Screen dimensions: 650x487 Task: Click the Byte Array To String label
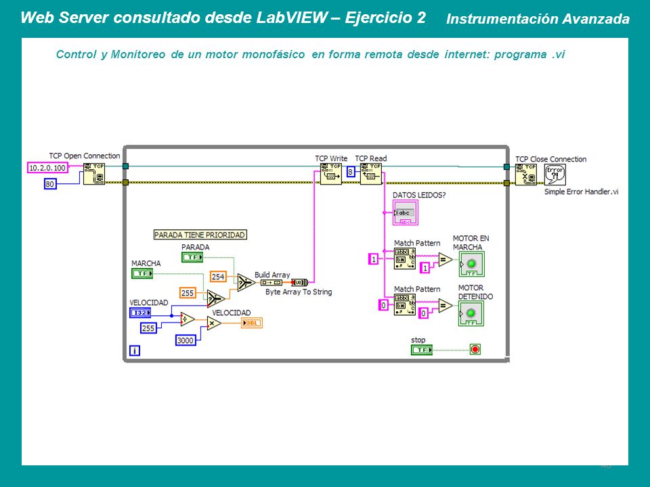[299, 292]
